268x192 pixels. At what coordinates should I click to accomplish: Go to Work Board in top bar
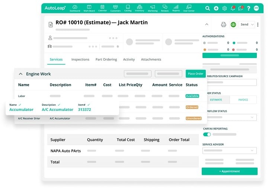coord(89,8)
